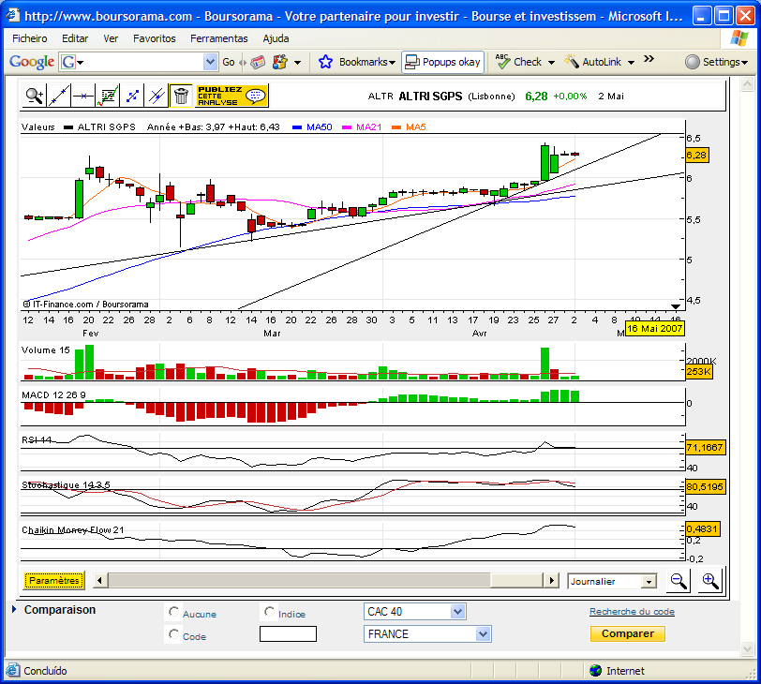Open the Bookmarks dropdown
This screenshot has height=684, width=761.
(392, 63)
